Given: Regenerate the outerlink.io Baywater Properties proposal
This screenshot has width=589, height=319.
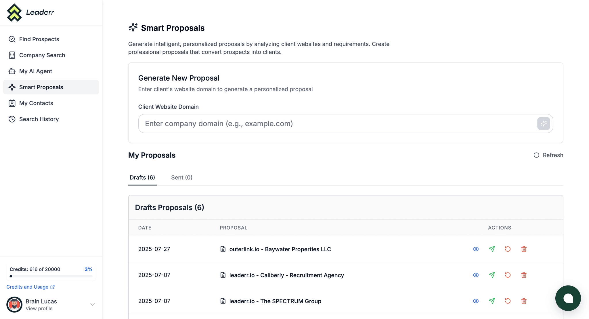Looking at the screenshot, I should pos(508,249).
